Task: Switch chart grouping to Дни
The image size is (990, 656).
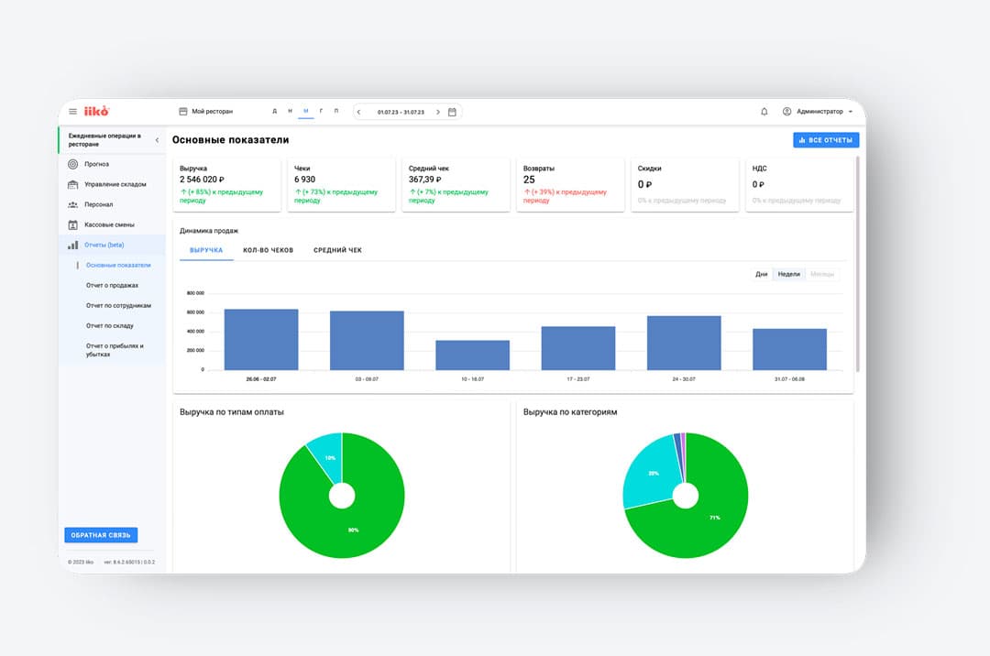Action: [761, 274]
